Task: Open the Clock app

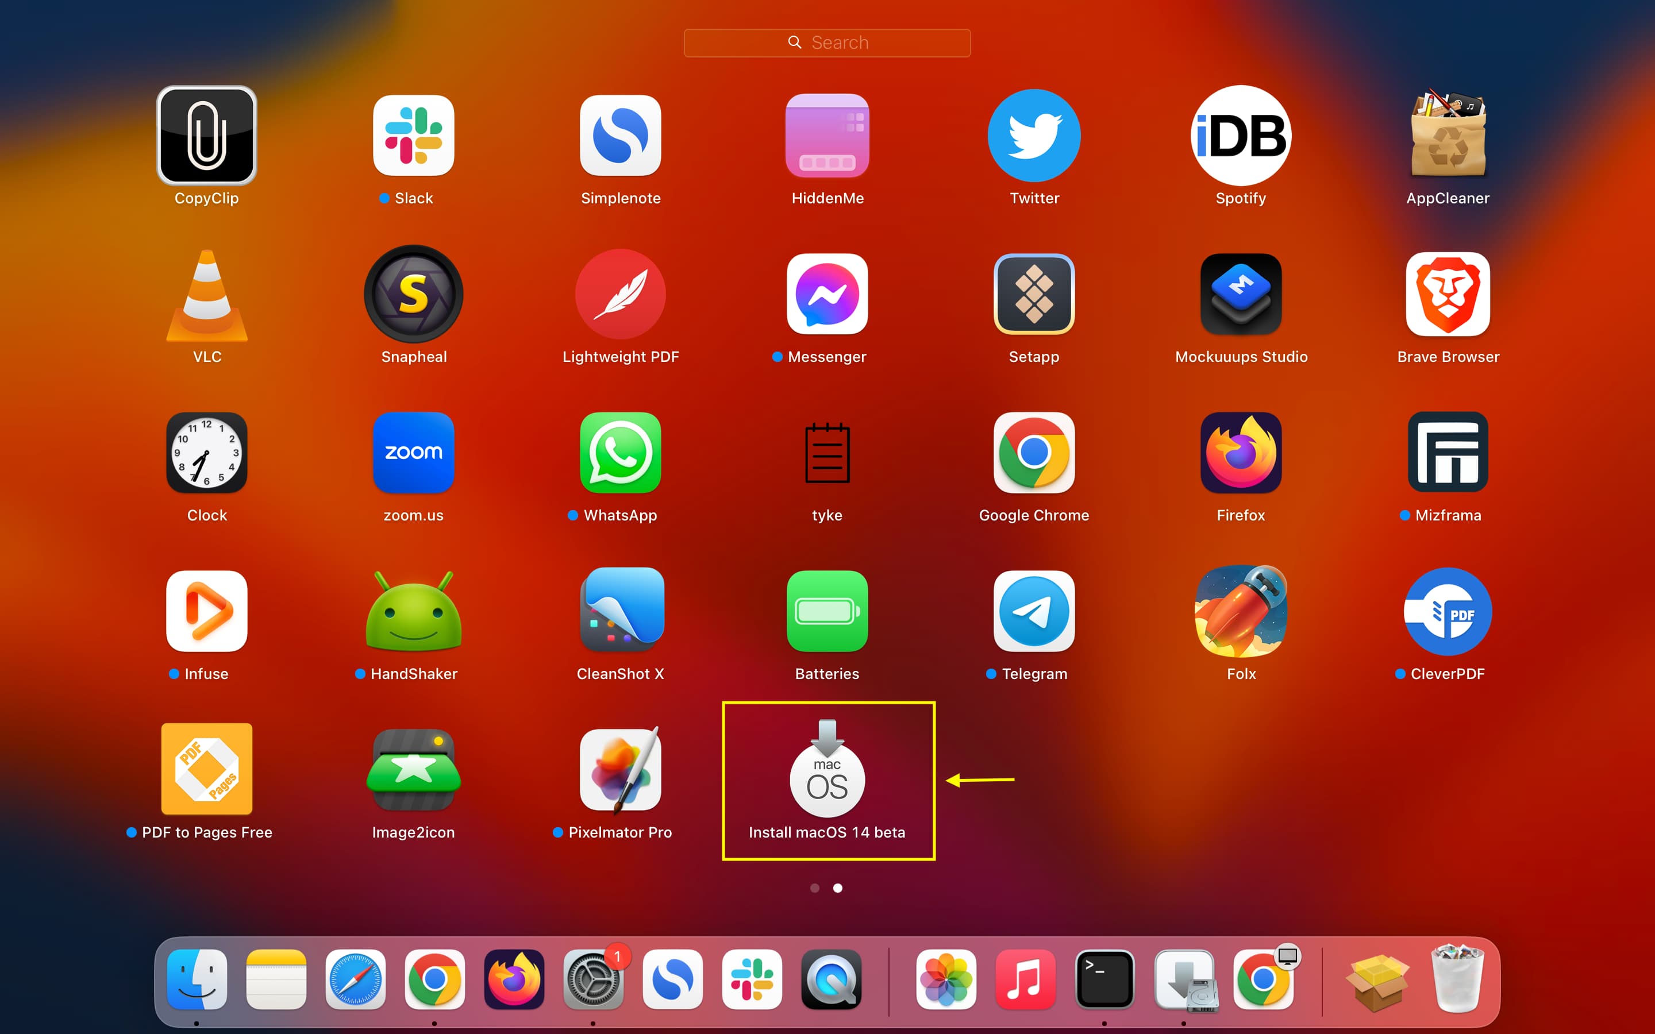Action: [x=206, y=453]
